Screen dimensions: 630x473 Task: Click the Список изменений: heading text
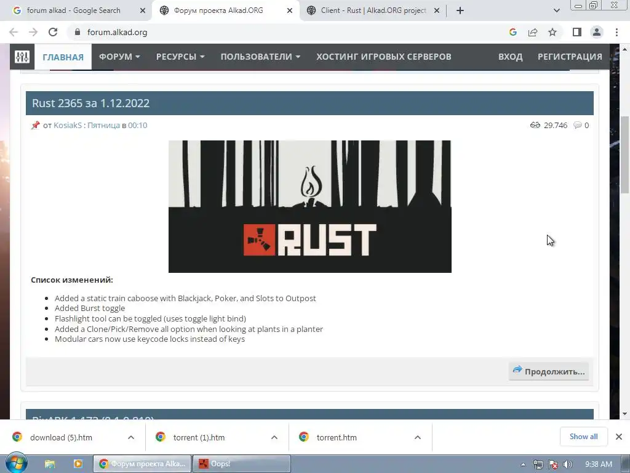click(x=72, y=280)
